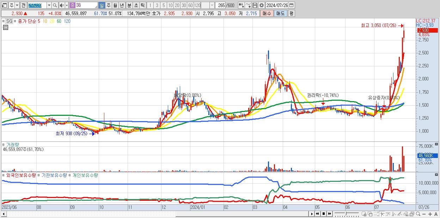Expand the volume panel's top-right arrow

(437, 145)
